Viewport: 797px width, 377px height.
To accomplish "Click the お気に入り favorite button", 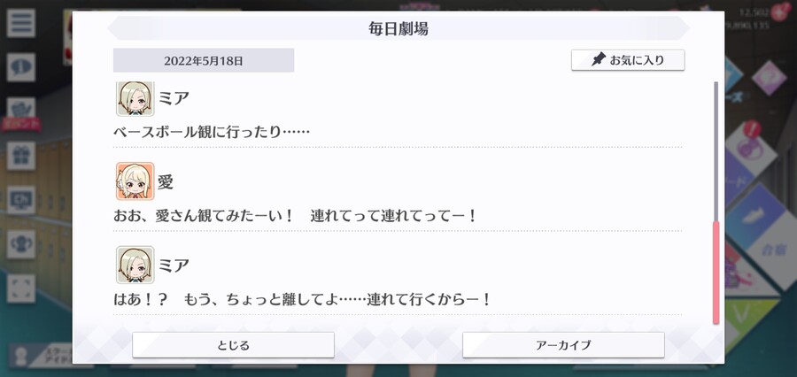I will click(628, 60).
